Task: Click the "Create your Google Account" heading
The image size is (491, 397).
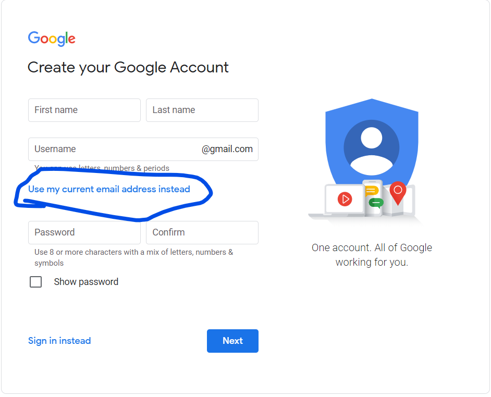Action: tap(128, 68)
